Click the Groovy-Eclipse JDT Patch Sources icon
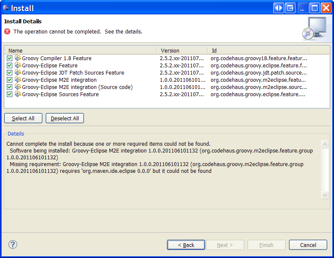This screenshot has height=258, width=334. (x=18, y=72)
